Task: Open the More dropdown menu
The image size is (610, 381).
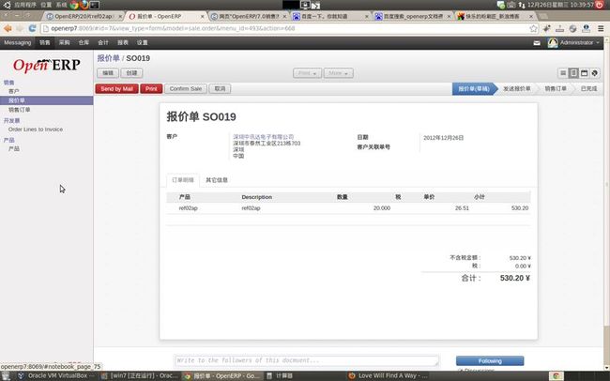Action: pos(339,73)
